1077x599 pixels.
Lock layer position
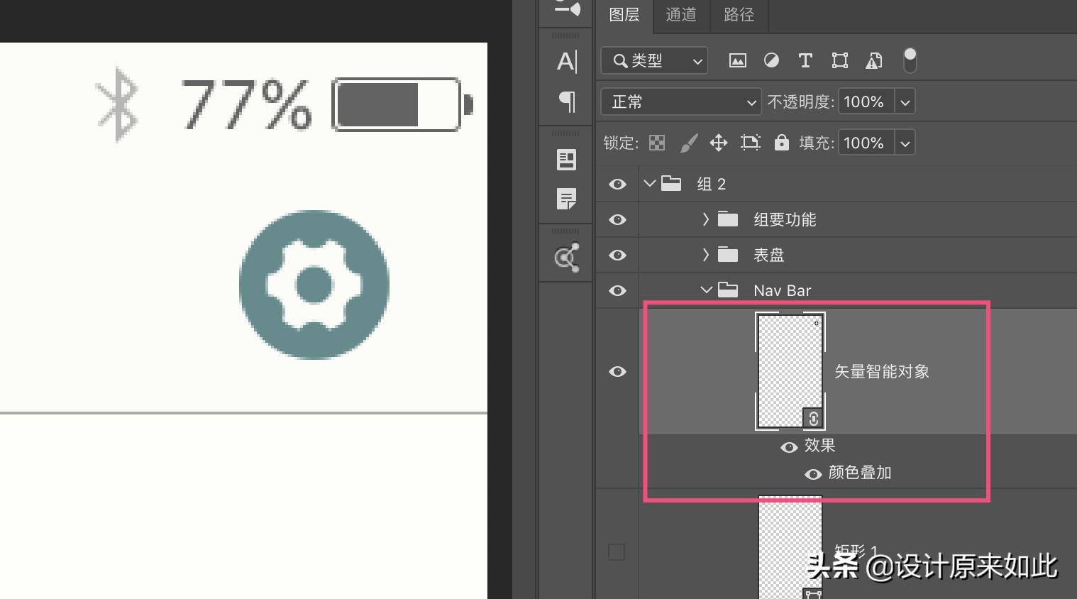click(719, 143)
